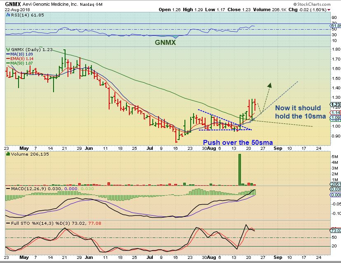Click the 'Low 1.17' value
This screenshot has width=341, height=263.
pos(215,9)
